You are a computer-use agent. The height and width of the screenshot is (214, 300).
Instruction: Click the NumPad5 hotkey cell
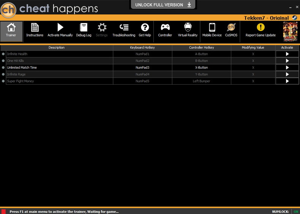point(142,81)
